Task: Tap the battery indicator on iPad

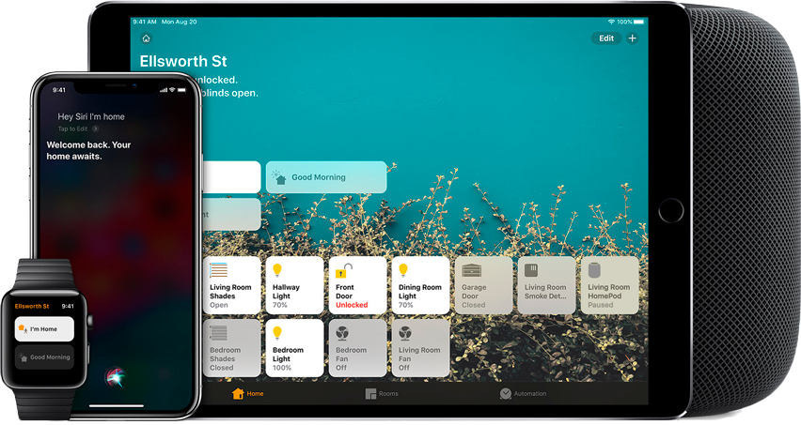Action: [x=638, y=22]
